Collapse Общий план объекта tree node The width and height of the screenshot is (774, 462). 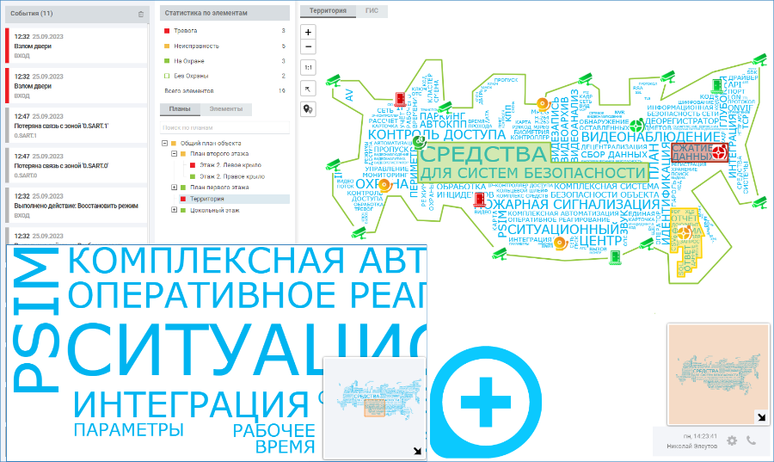point(164,143)
